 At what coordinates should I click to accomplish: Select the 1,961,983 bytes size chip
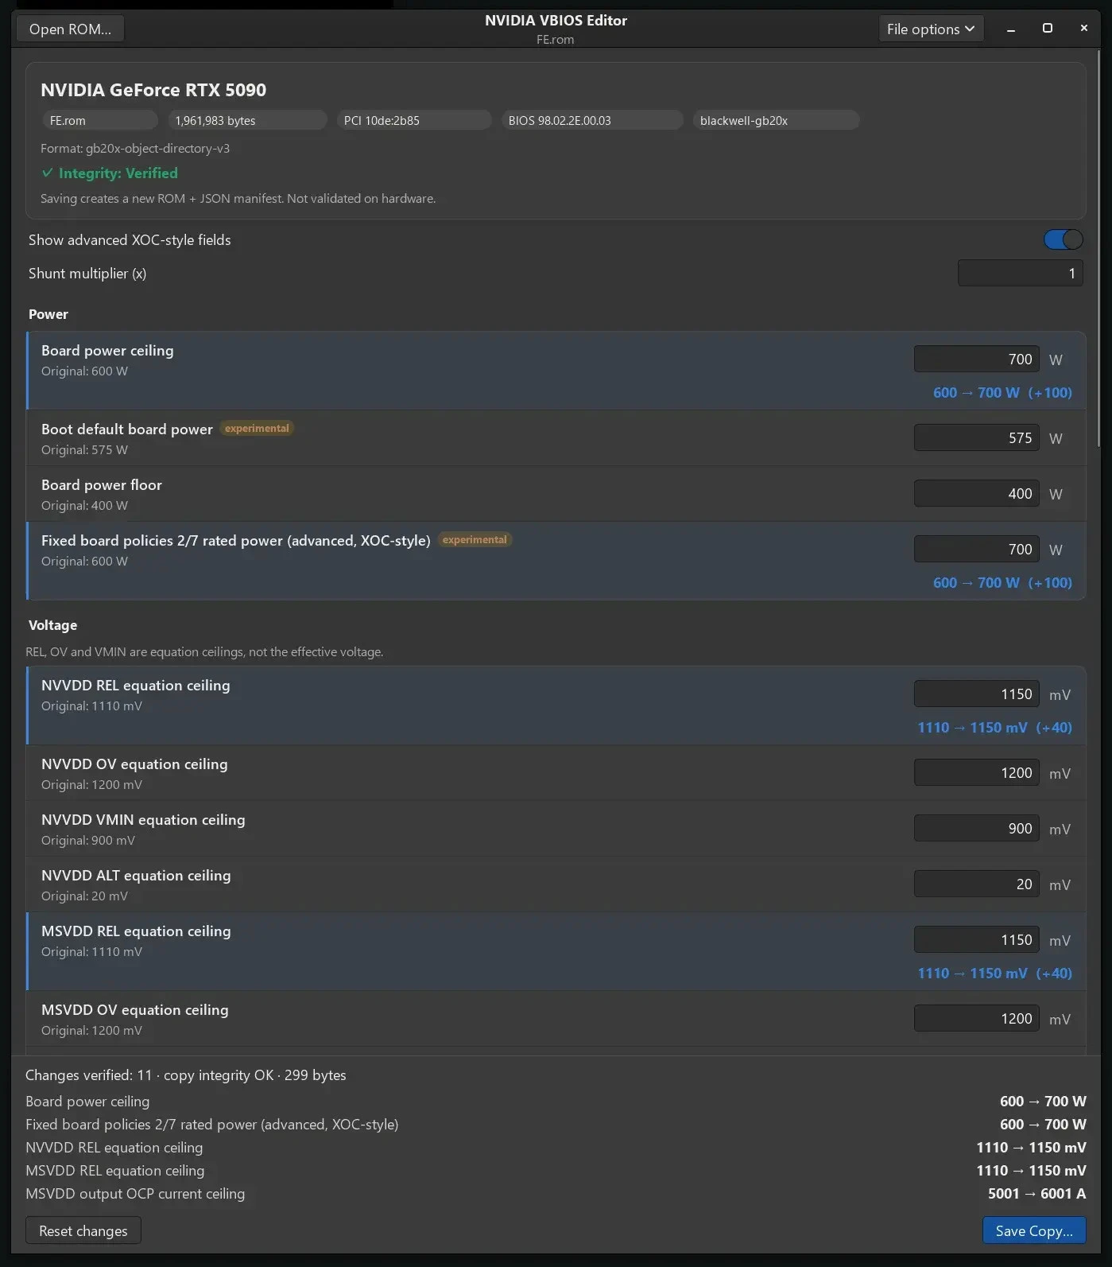click(x=247, y=120)
